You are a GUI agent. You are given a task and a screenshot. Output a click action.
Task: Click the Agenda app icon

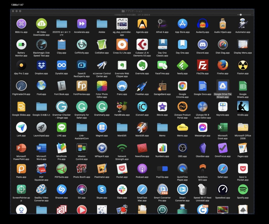tap(142, 24)
